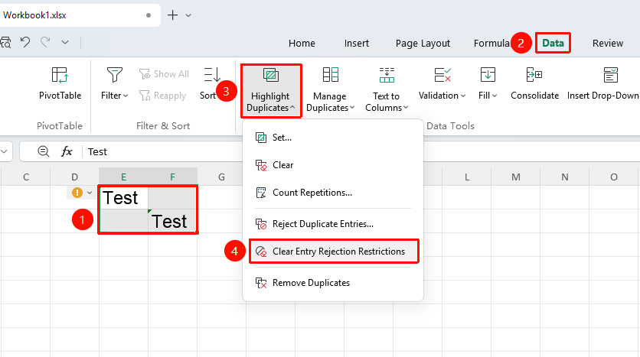Click Insert Drop-Down icon
640x357 pixels.
tap(611, 75)
